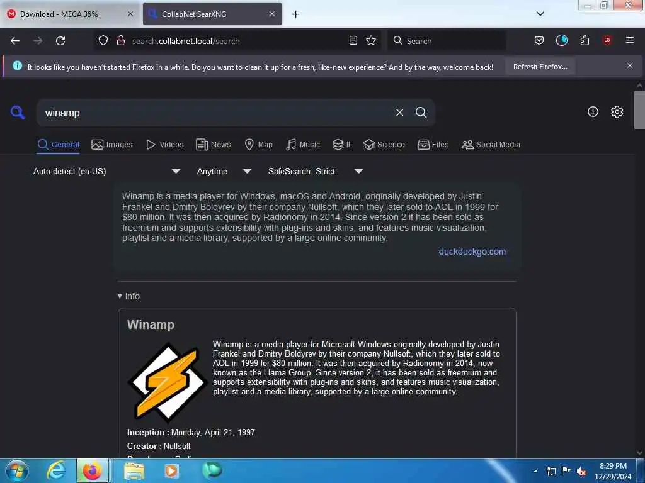Open SearXNG preferences gear icon
This screenshot has width=645, height=483.
(x=617, y=112)
